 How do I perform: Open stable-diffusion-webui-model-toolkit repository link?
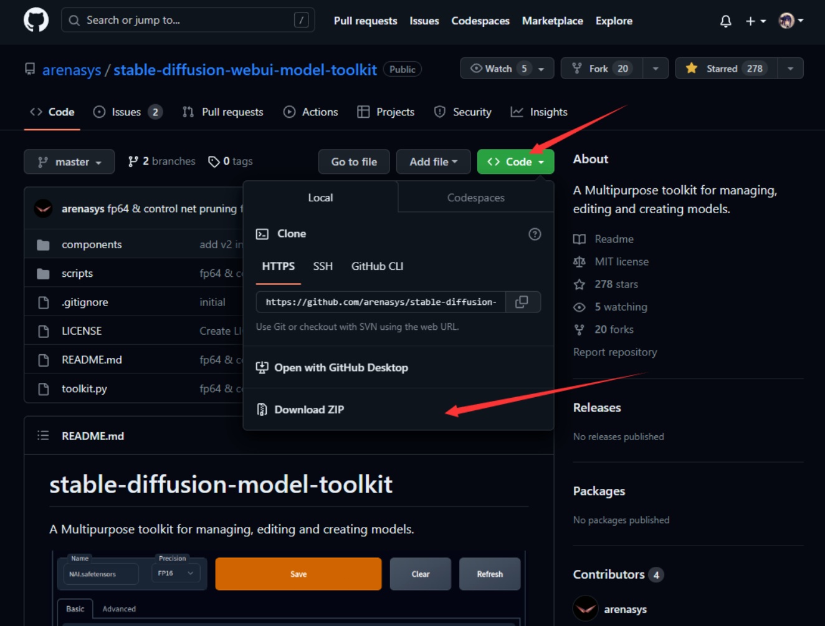[245, 69]
